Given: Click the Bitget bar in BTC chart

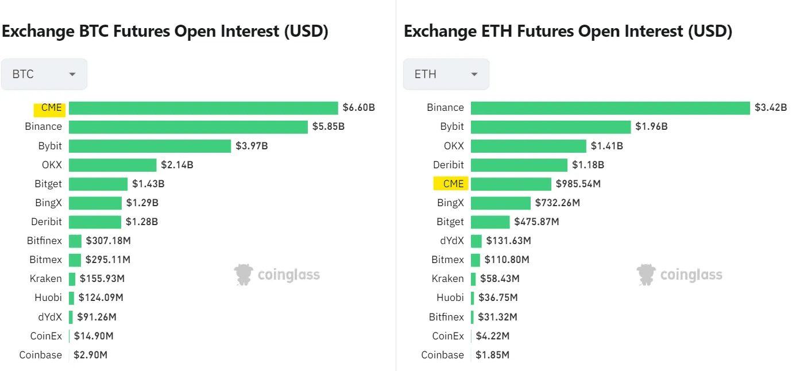Looking at the screenshot, I should 98,184.
